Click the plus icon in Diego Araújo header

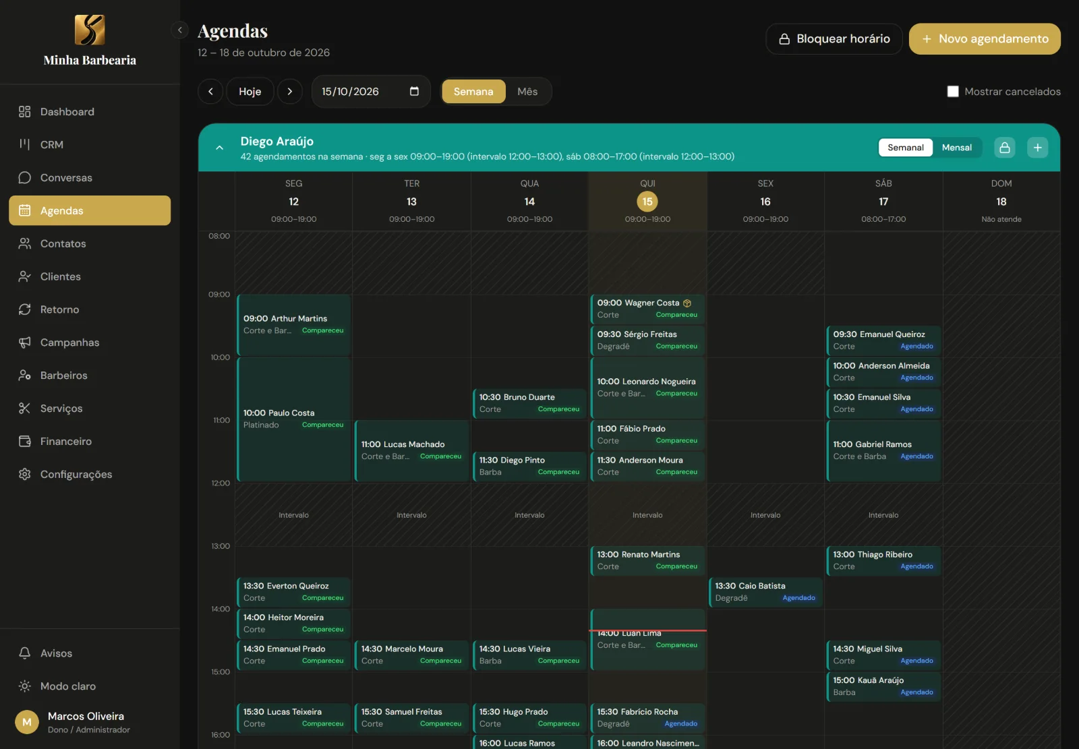point(1038,148)
